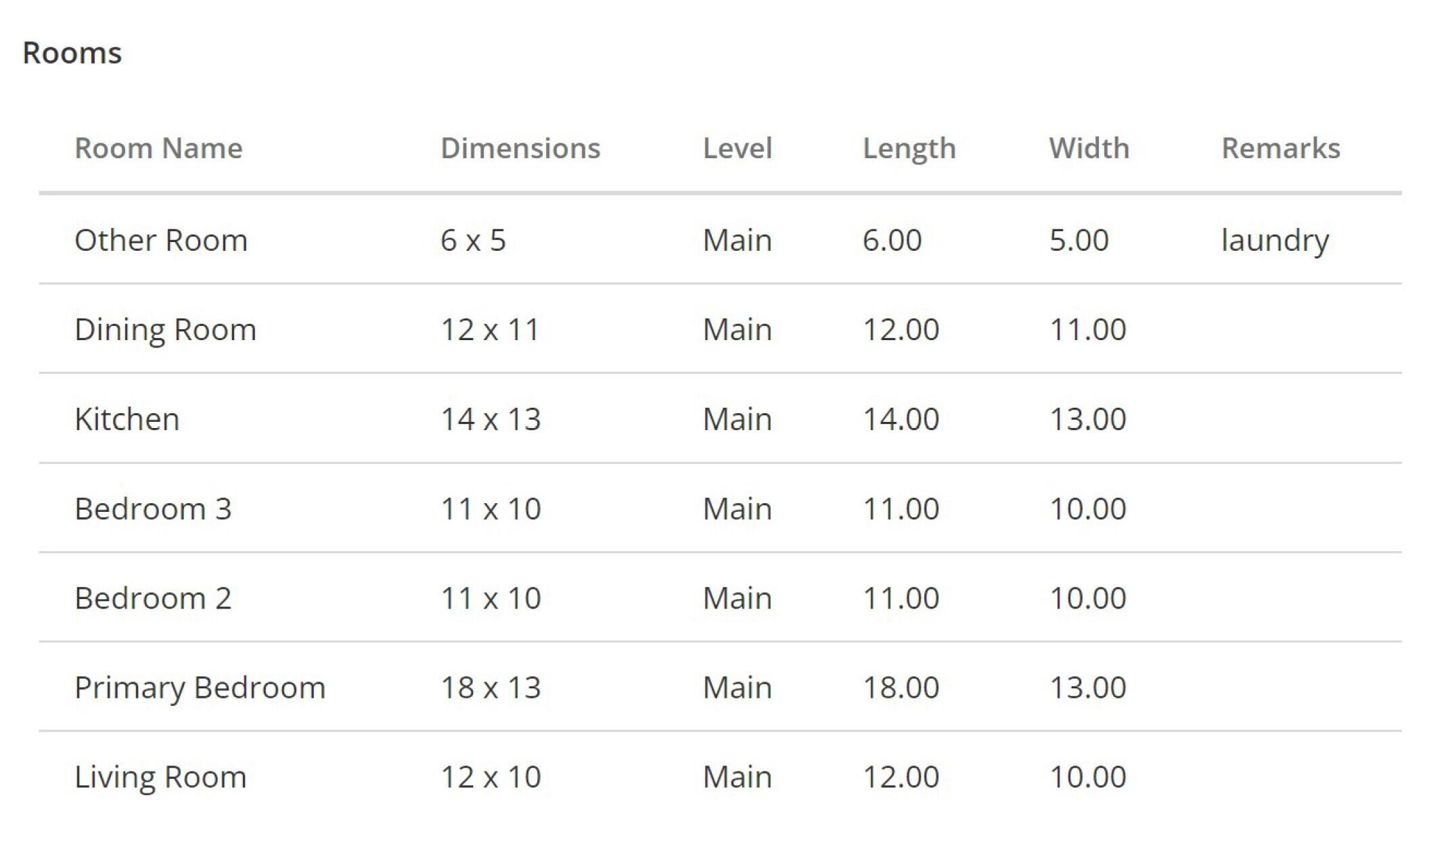This screenshot has width=1448, height=852.
Task: Click the Rooms section heading
Action: pyautogui.click(x=72, y=53)
